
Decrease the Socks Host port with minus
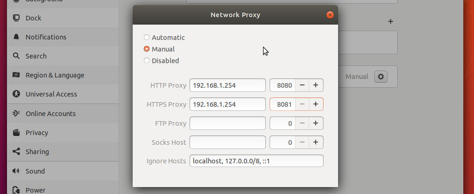pyautogui.click(x=302, y=142)
